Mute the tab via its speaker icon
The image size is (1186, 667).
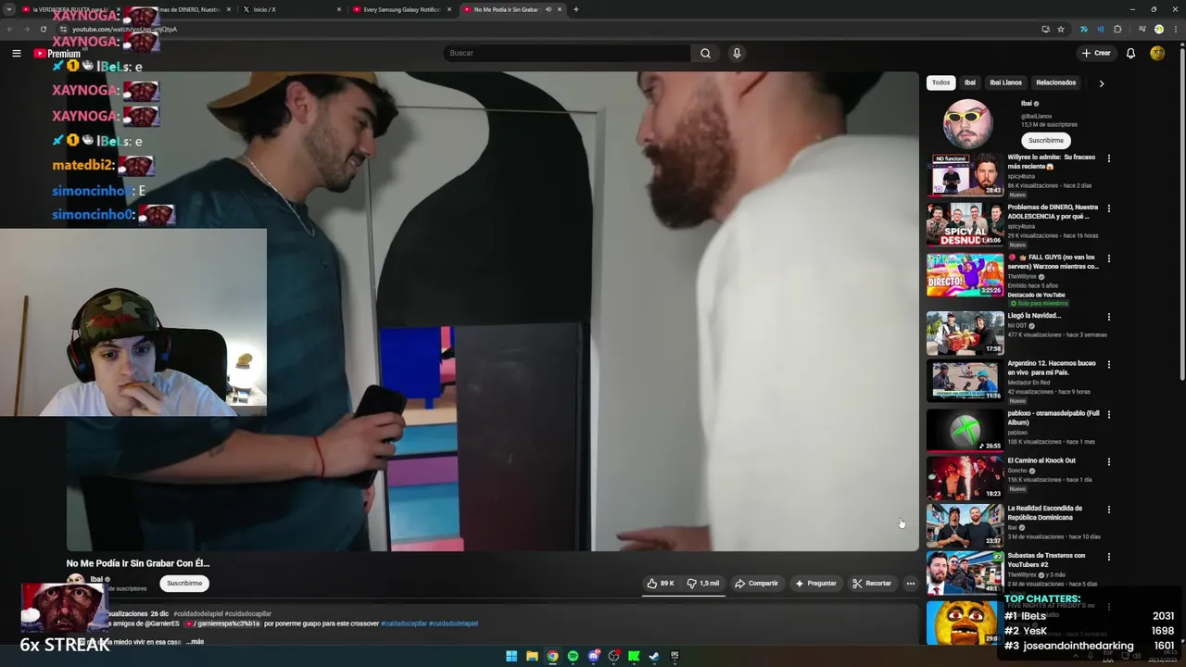click(x=548, y=9)
